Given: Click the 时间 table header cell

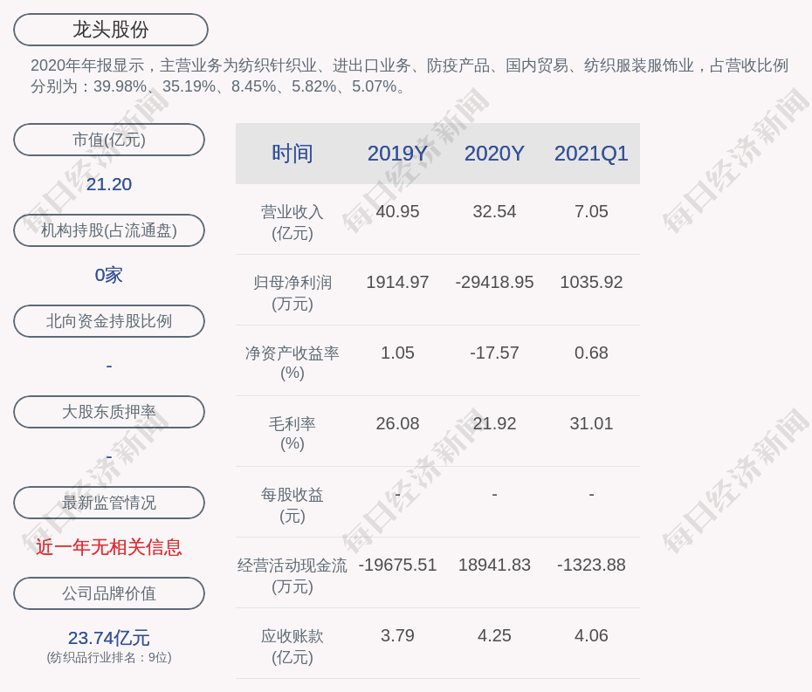Looking at the screenshot, I should [x=292, y=154].
